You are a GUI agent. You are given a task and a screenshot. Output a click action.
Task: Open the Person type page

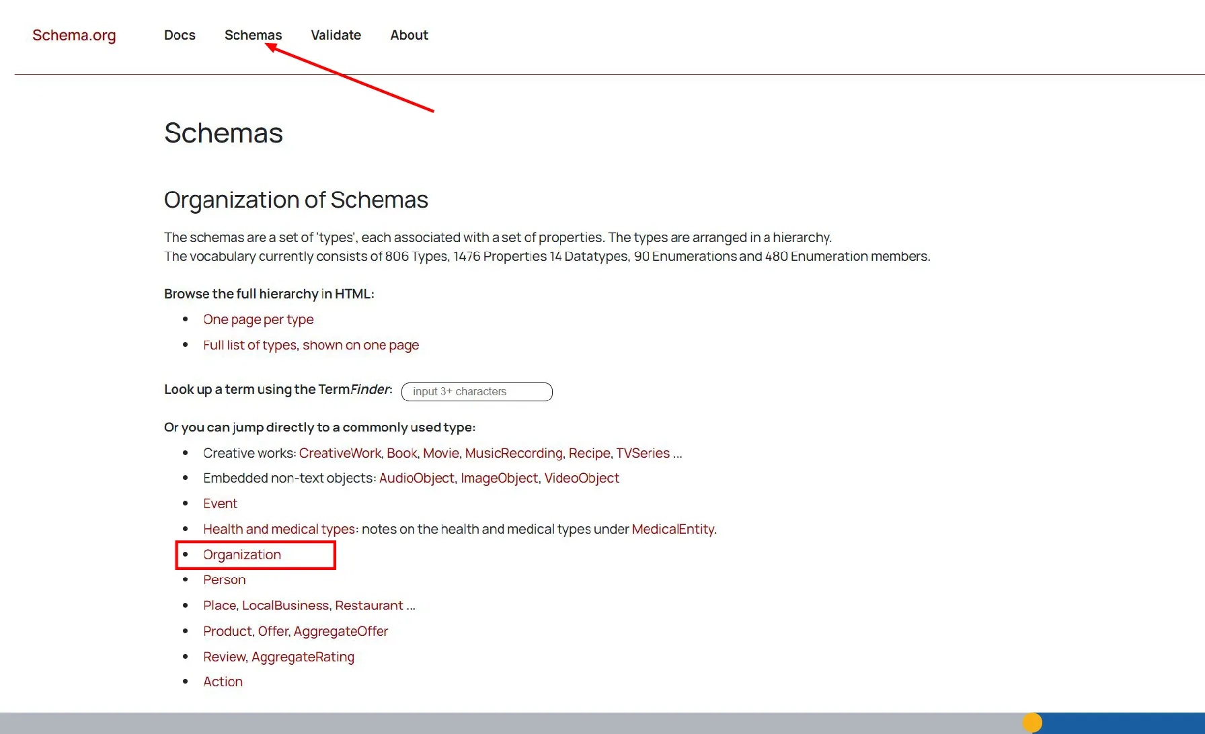pos(225,579)
